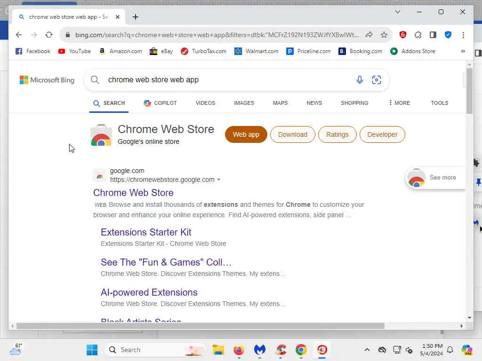The height and width of the screenshot is (361, 482).
Task: Share this page using the share icon
Action: pyautogui.click(x=369, y=35)
